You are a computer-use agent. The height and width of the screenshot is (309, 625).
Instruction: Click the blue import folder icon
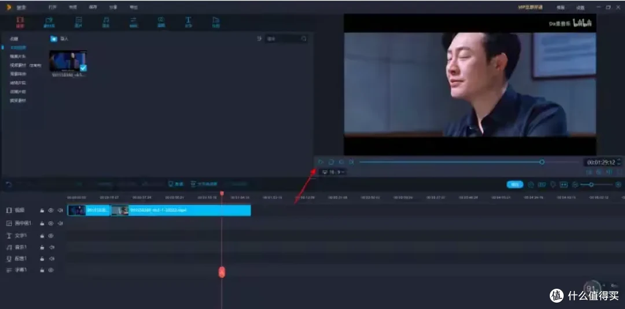pos(54,39)
